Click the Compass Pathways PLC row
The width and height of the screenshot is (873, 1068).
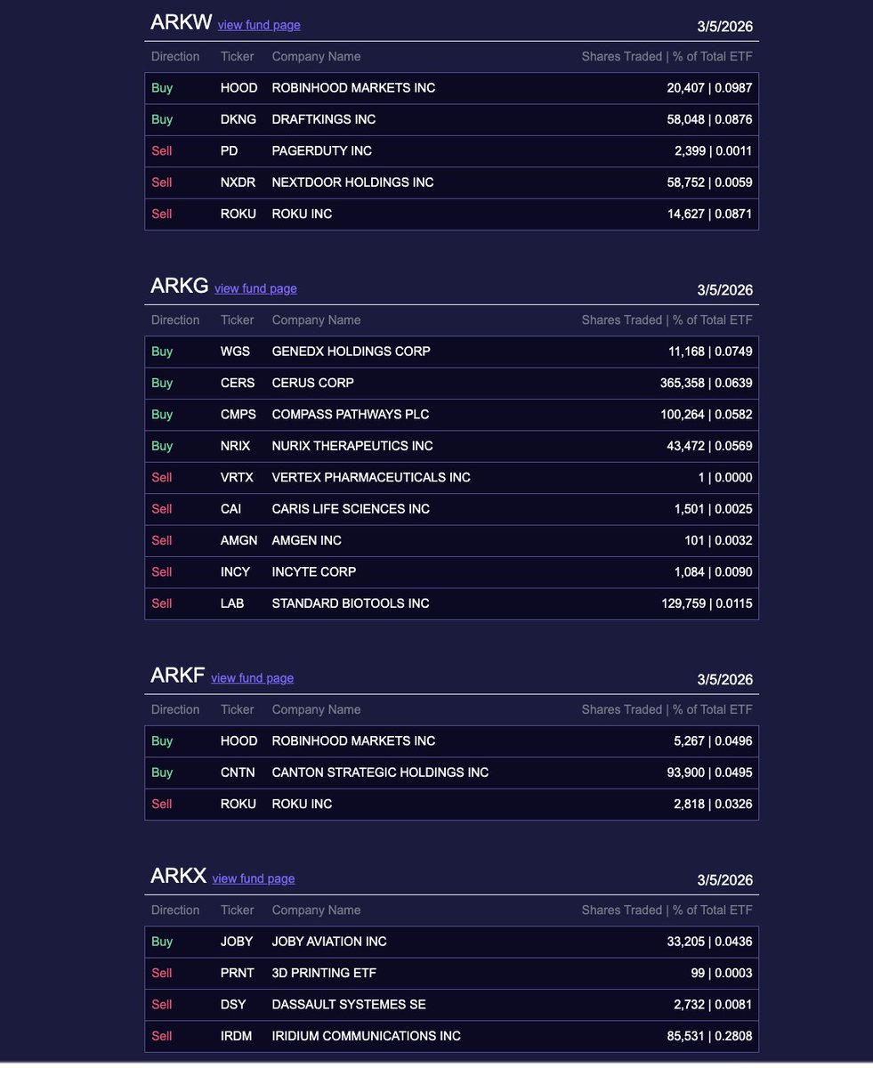451,415
